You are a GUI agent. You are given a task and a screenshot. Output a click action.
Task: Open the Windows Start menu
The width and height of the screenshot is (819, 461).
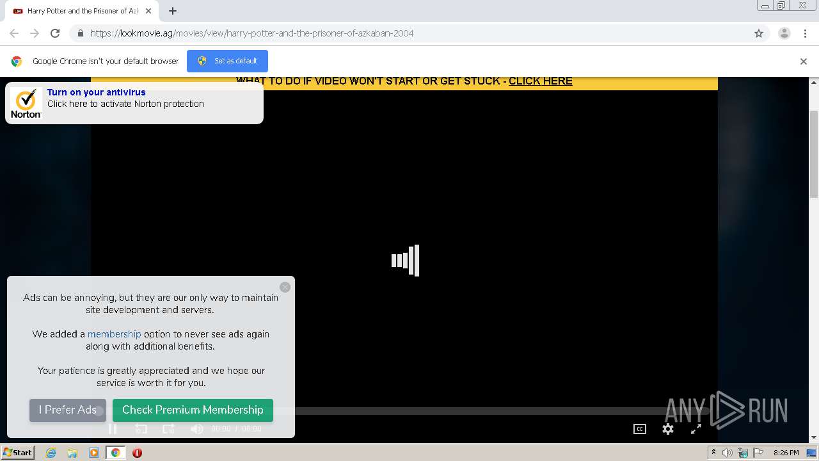[18, 453]
